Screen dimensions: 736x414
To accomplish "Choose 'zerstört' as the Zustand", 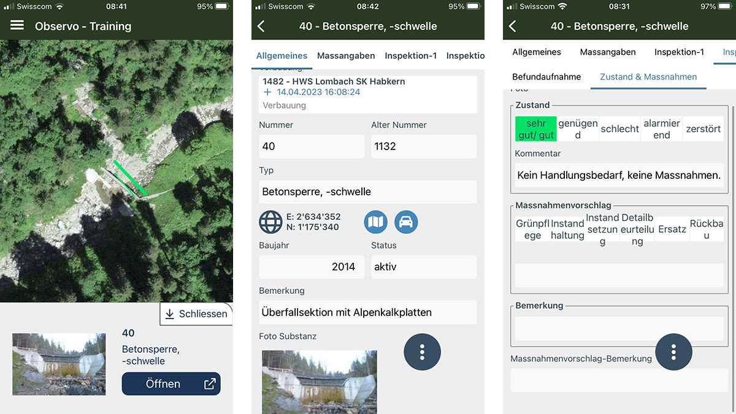I will (x=703, y=129).
